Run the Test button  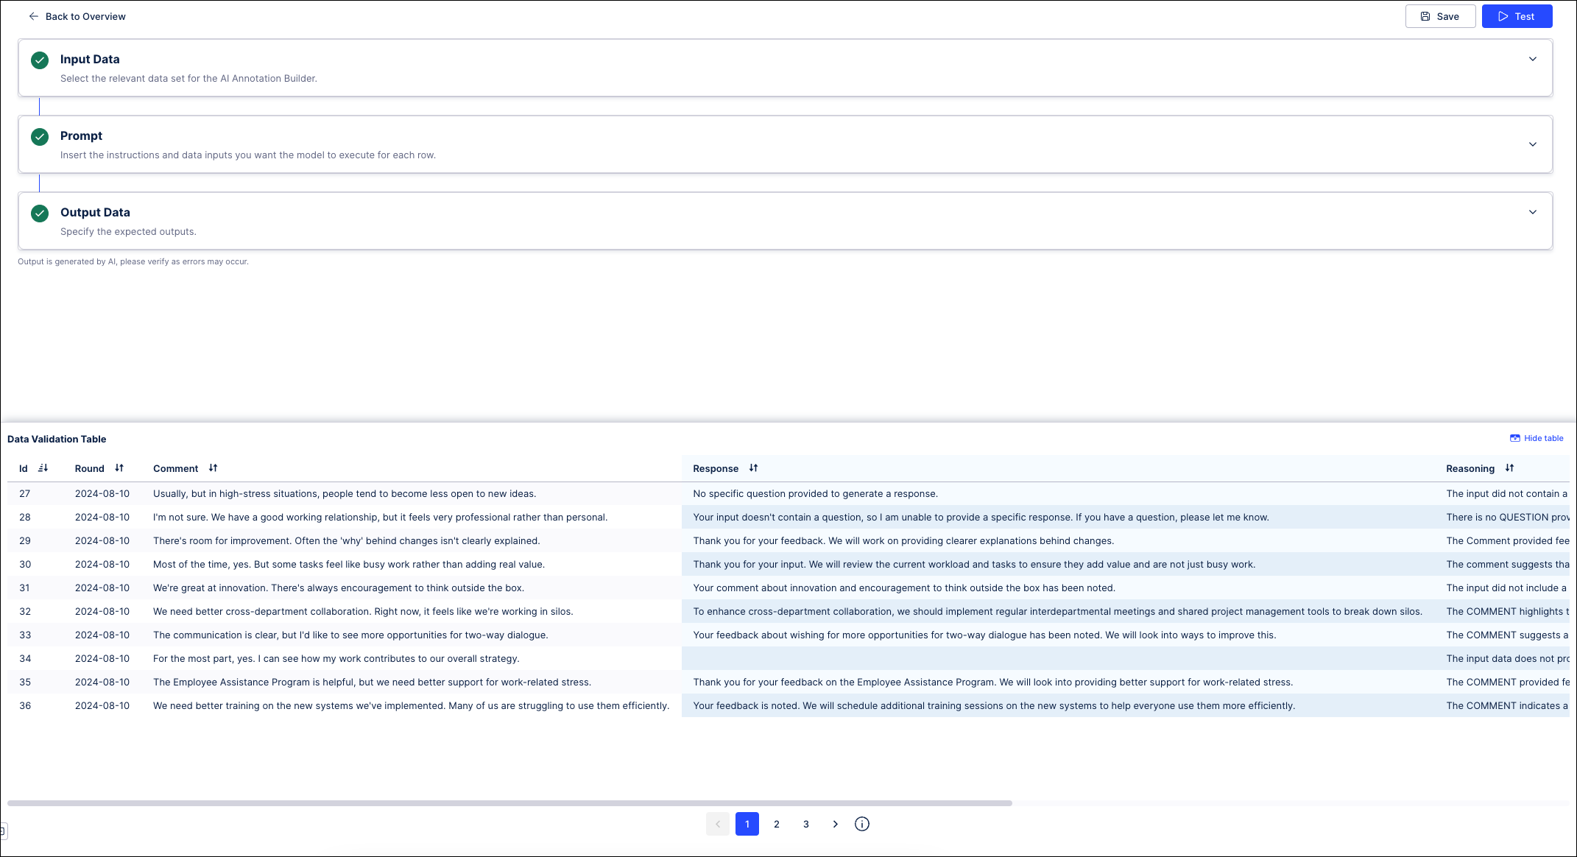[x=1517, y=16]
